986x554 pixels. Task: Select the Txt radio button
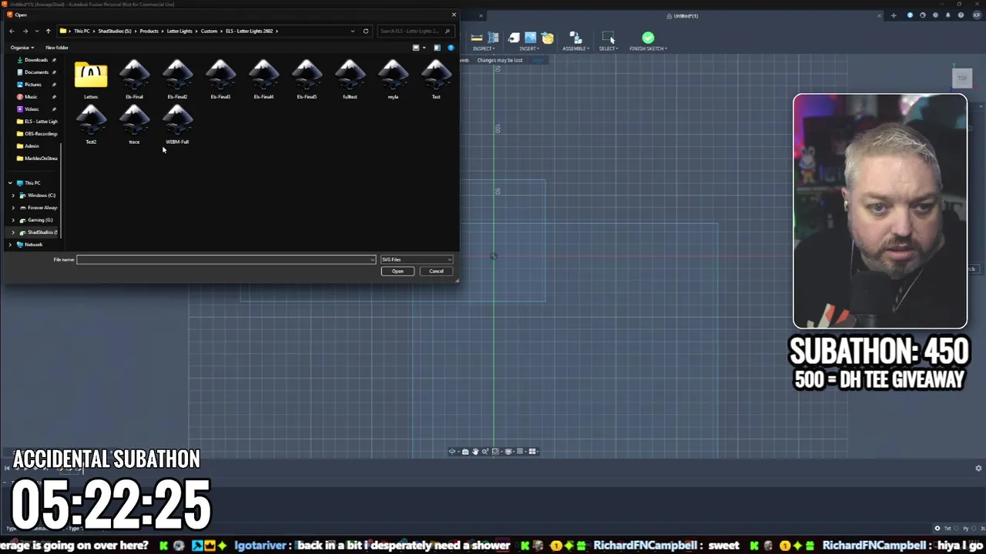(937, 529)
